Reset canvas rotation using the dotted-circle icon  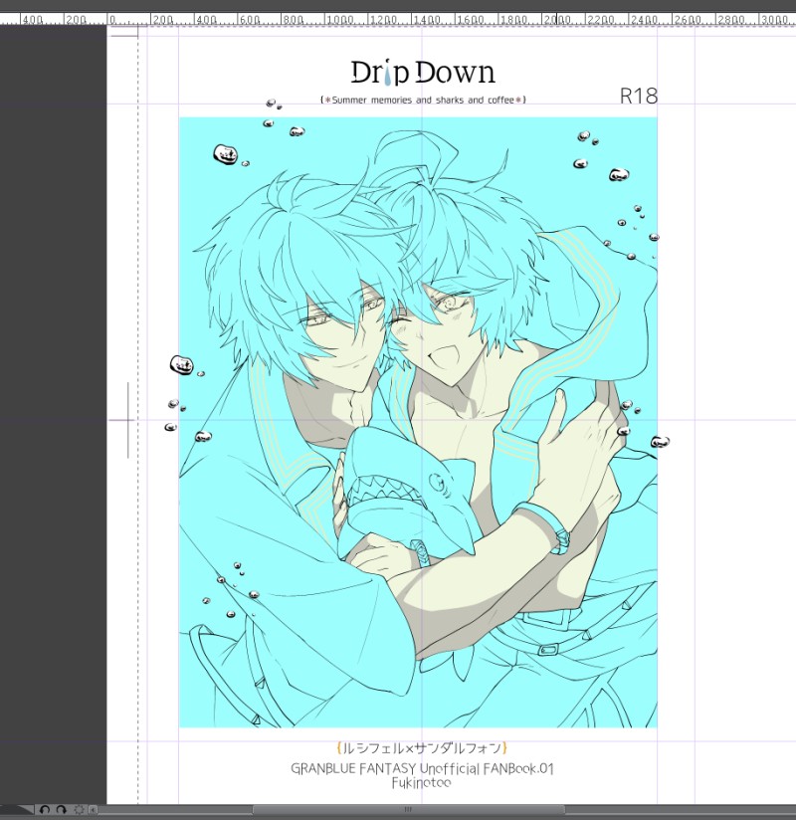pos(79,809)
